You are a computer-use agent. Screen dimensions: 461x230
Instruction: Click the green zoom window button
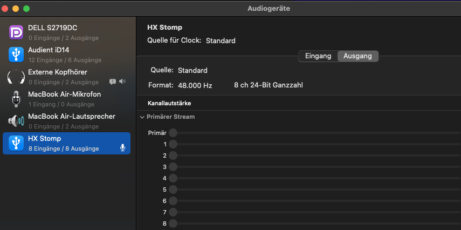26,9
